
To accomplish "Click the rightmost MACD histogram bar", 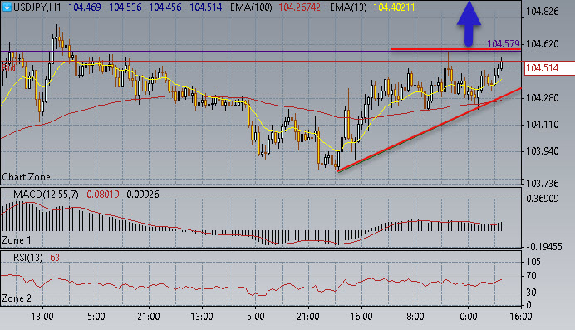I will pos(501,227).
